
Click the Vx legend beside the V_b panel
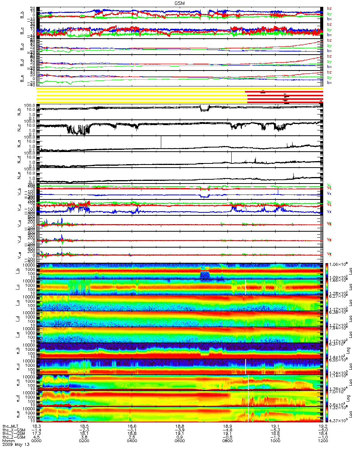(x=329, y=193)
